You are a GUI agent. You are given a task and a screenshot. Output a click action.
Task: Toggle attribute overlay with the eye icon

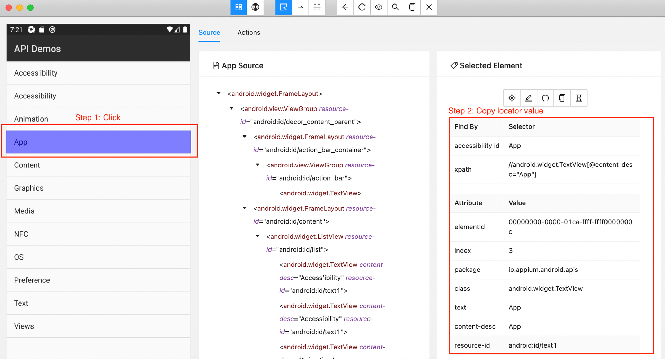click(x=378, y=8)
